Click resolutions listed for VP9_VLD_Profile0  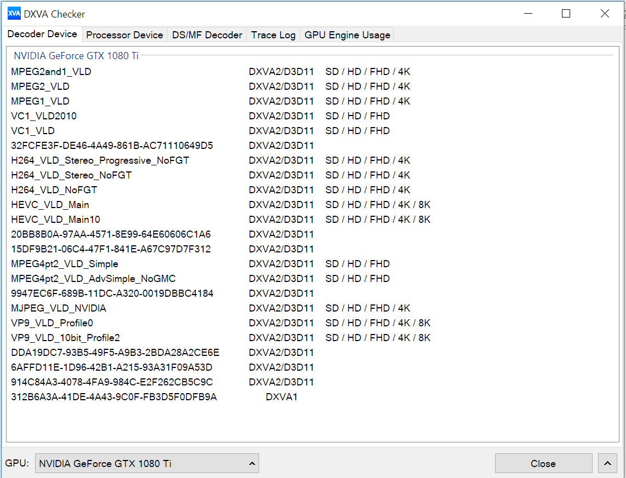[x=378, y=323]
